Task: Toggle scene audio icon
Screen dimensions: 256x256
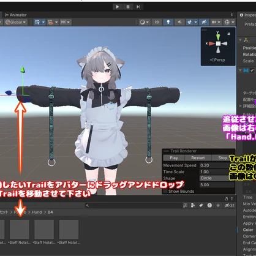Action: tap(179, 22)
